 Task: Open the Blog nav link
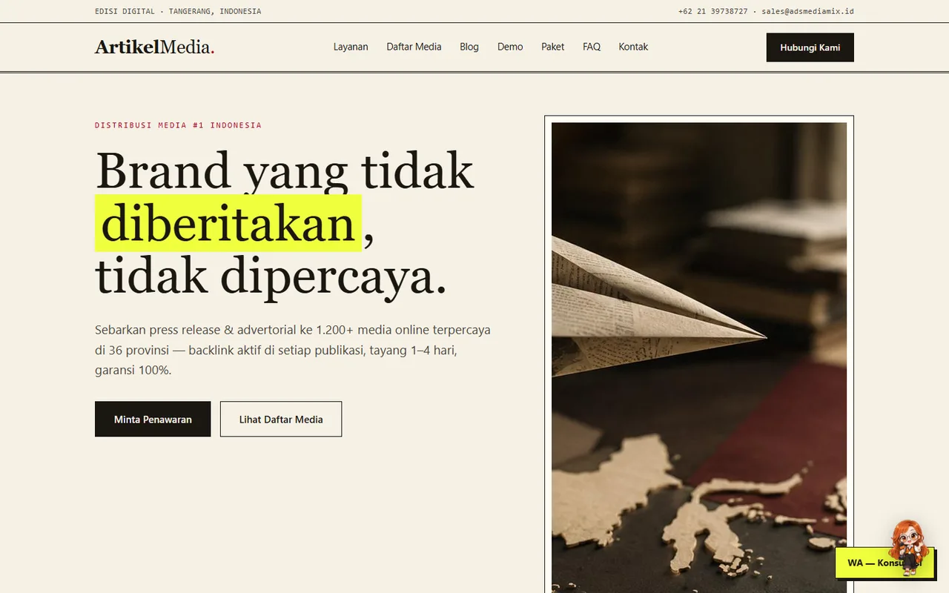[x=469, y=47]
